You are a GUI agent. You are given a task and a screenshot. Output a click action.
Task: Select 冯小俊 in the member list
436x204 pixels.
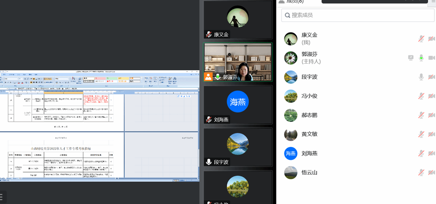(309, 96)
